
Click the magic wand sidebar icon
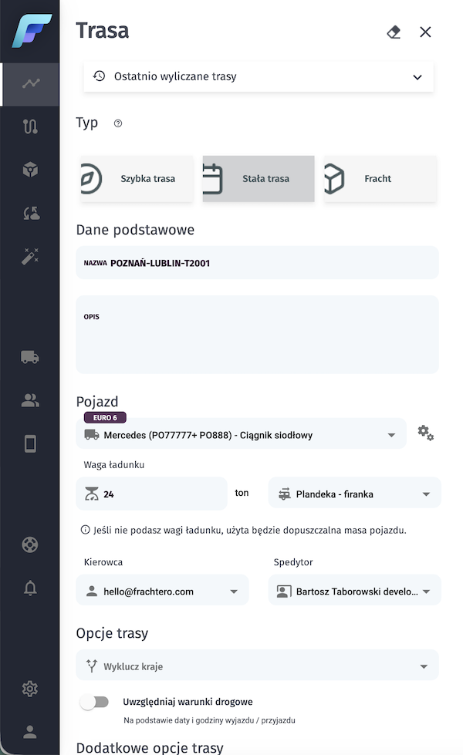30,257
